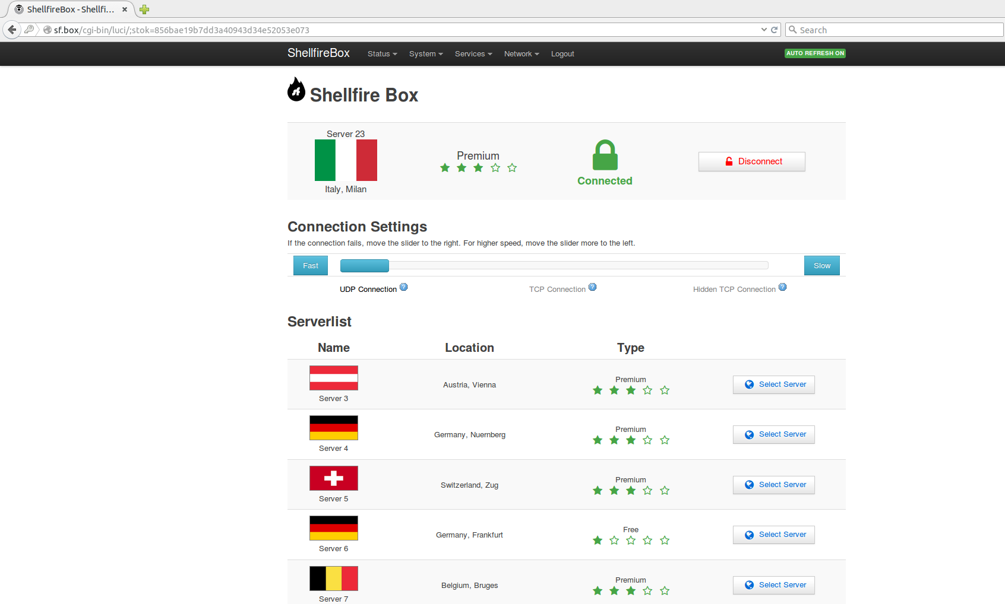Screen dimensions: 1005x604
Task: Switch to the ShellfireBox browser tab
Action: click(70, 9)
